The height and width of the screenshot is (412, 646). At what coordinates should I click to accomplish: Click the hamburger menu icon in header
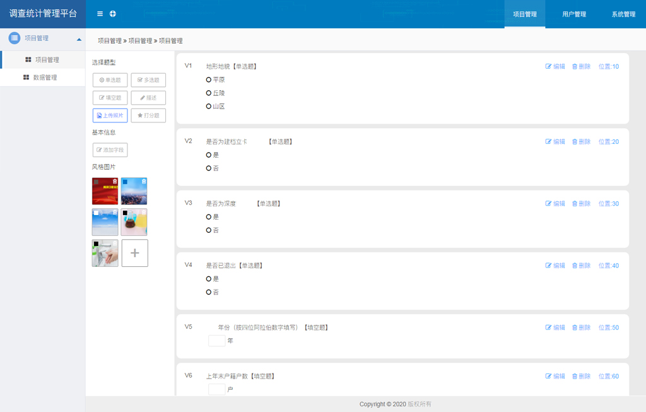click(x=100, y=14)
